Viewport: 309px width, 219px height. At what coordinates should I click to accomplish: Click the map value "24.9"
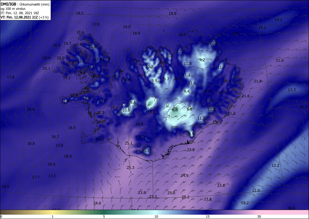tap(184, 176)
